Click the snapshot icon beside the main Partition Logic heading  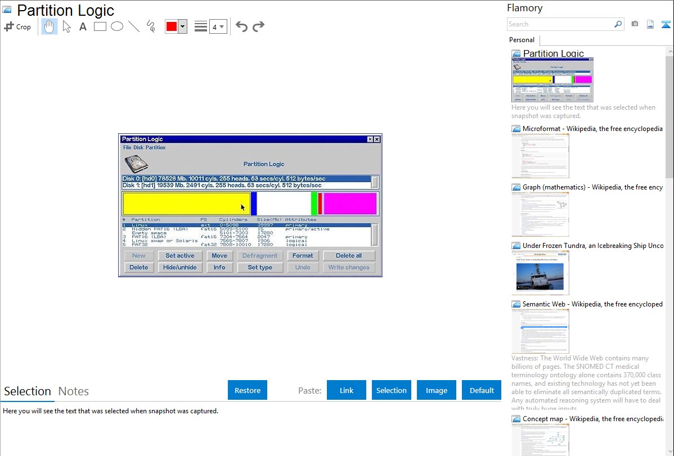[7, 10]
